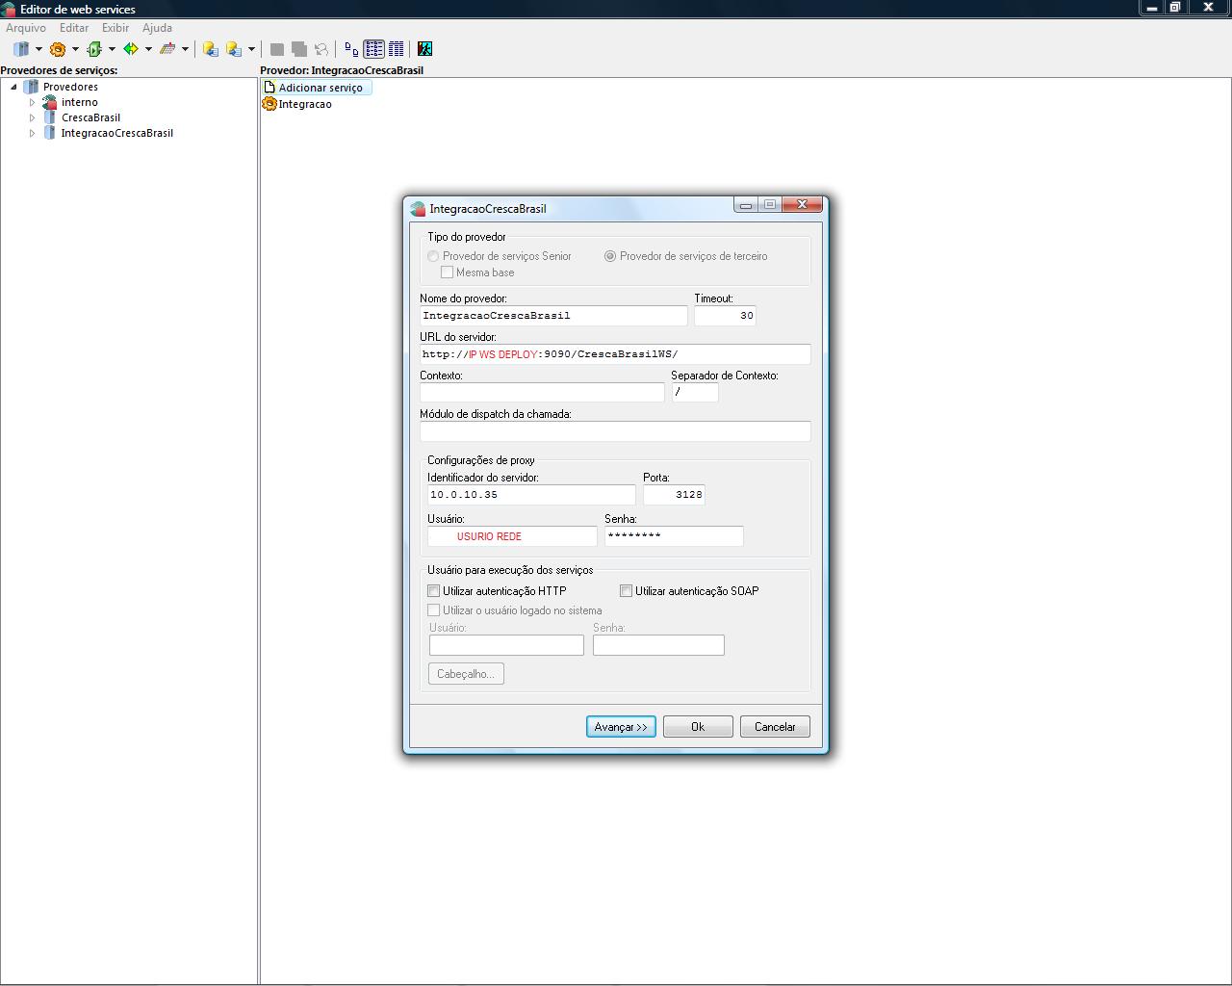1232x986 pixels.
Task: Click the proxy Porta field
Action: pyautogui.click(x=674, y=495)
